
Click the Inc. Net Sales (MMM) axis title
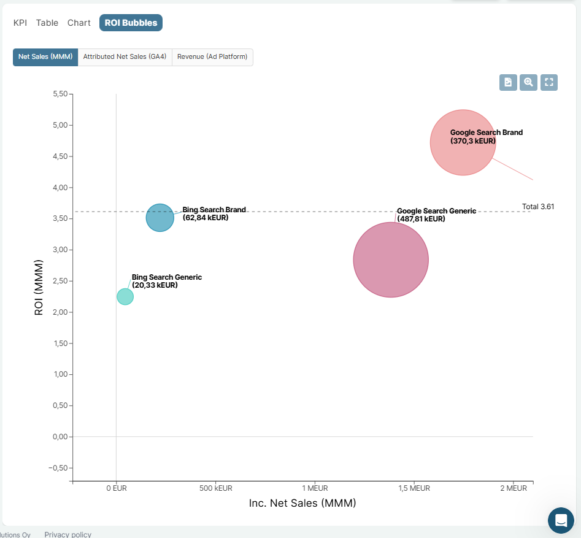[302, 503]
